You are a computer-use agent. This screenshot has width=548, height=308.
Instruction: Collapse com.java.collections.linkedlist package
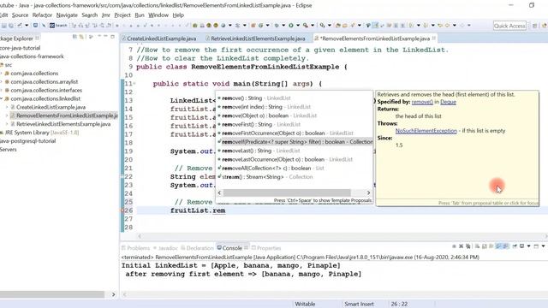point(2,98)
